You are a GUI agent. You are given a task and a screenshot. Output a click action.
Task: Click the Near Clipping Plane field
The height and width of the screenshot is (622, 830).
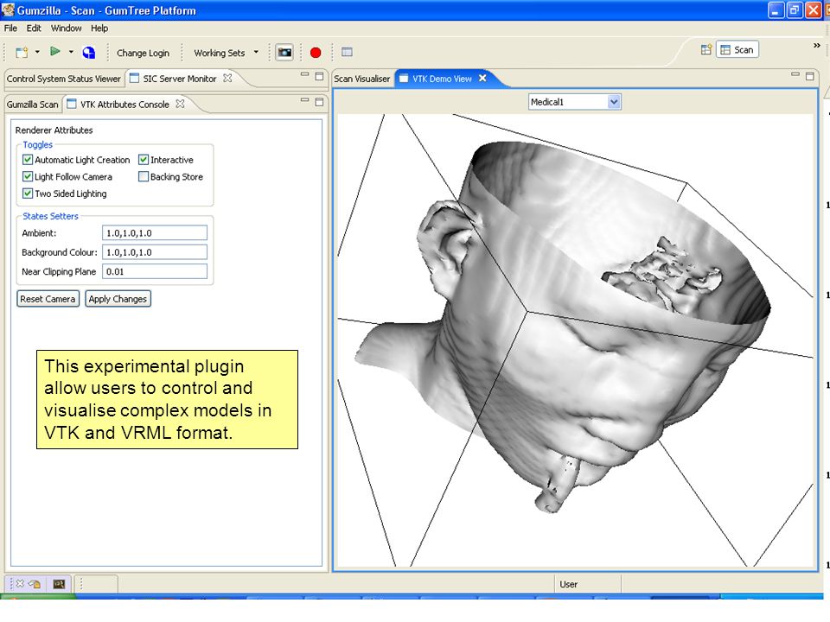(x=155, y=271)
